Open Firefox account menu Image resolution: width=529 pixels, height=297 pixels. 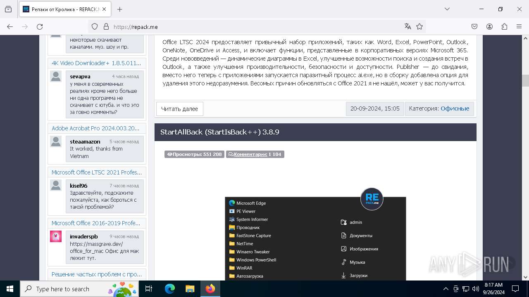point(489,26)
